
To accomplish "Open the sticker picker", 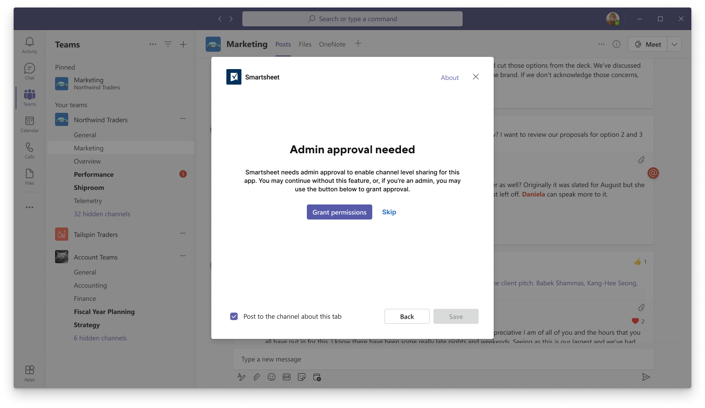I will 302,377.
